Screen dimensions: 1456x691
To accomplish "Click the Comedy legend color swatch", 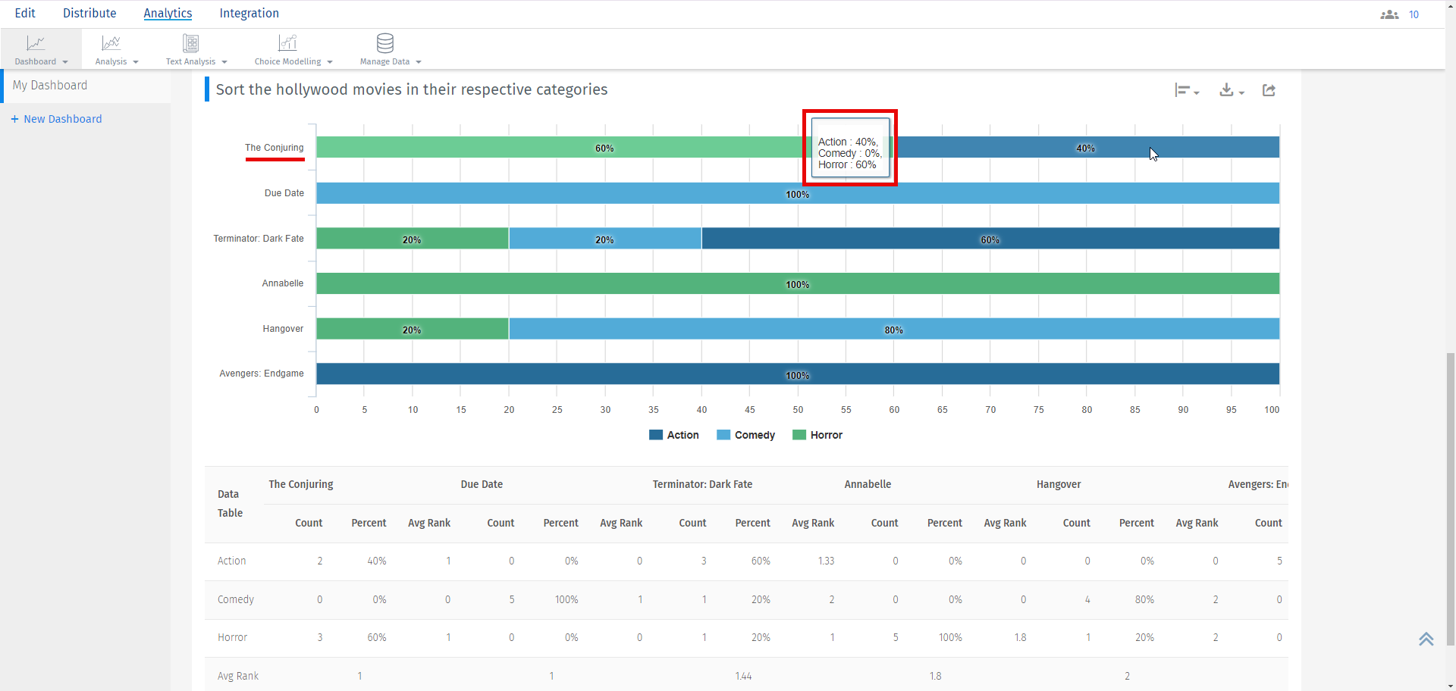I will click(x=723, y=435).
